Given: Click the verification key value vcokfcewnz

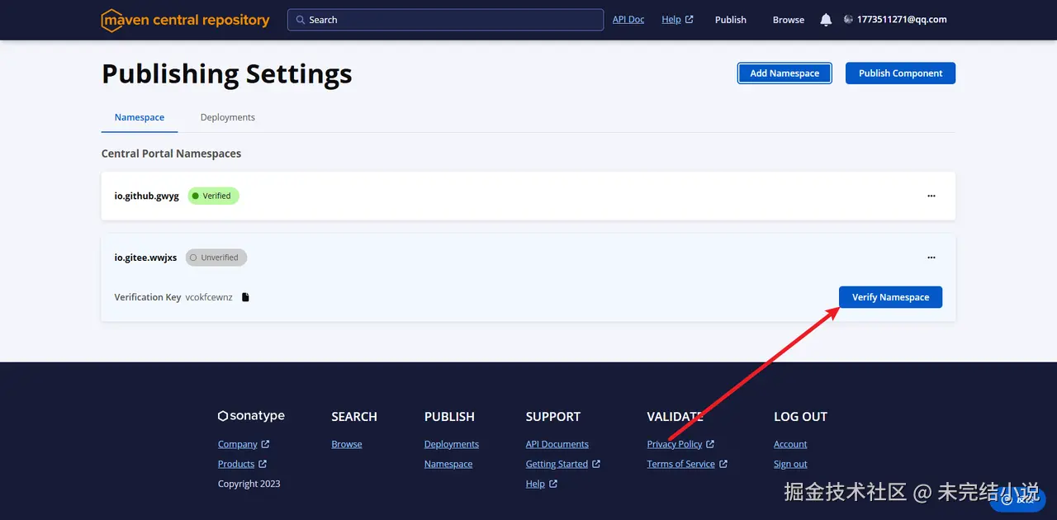Looking at the screenshot, I should (x=209, y=297).
